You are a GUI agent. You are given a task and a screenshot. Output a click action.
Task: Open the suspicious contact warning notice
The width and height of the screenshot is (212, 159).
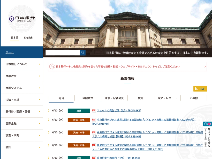point(127,66)
